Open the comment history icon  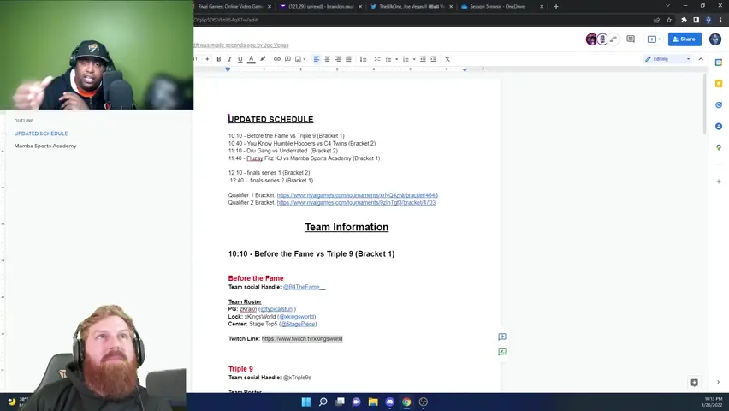point(631,39)
